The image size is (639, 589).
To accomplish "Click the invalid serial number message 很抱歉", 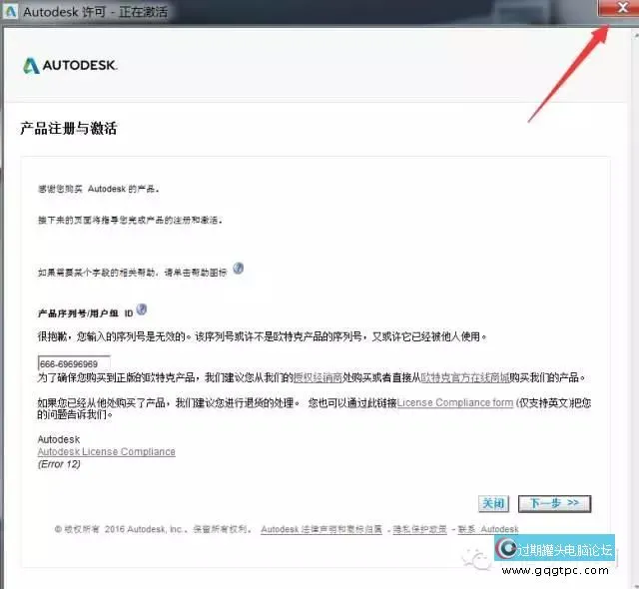I will 262,336.
